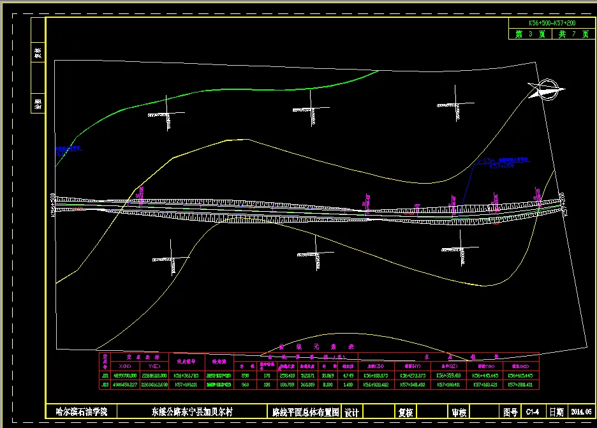597x428 pixels.
Task: Click the 图号 label
Action: pos(510,412)
